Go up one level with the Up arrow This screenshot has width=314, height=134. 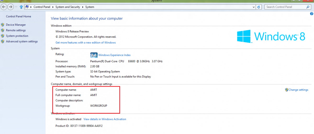tap(21, 7)
